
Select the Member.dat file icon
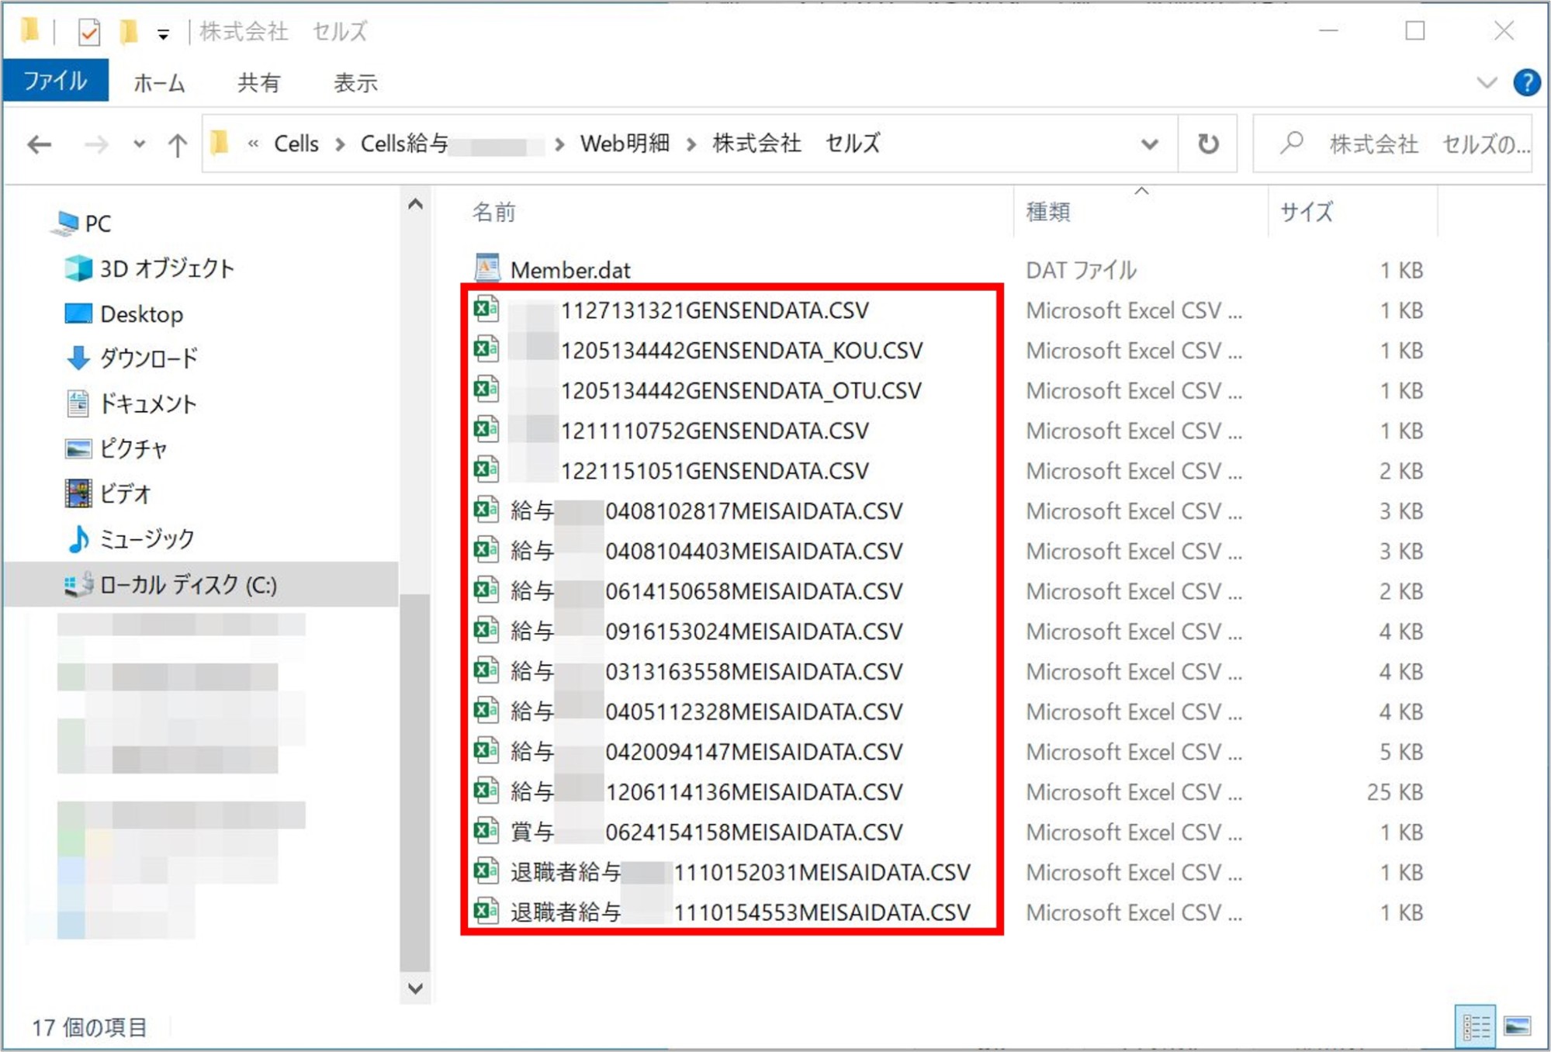pos(486,269)
